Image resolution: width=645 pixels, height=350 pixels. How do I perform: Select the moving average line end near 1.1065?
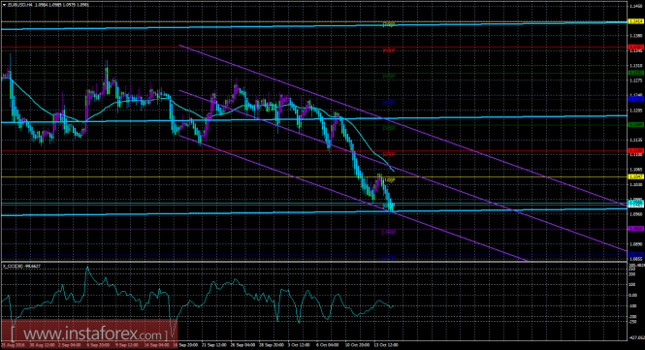click(393, 171)
